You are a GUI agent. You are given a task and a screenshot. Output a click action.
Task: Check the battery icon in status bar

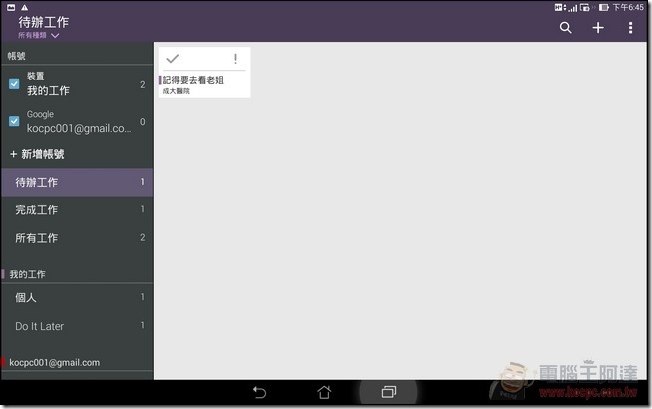[604, 7]
